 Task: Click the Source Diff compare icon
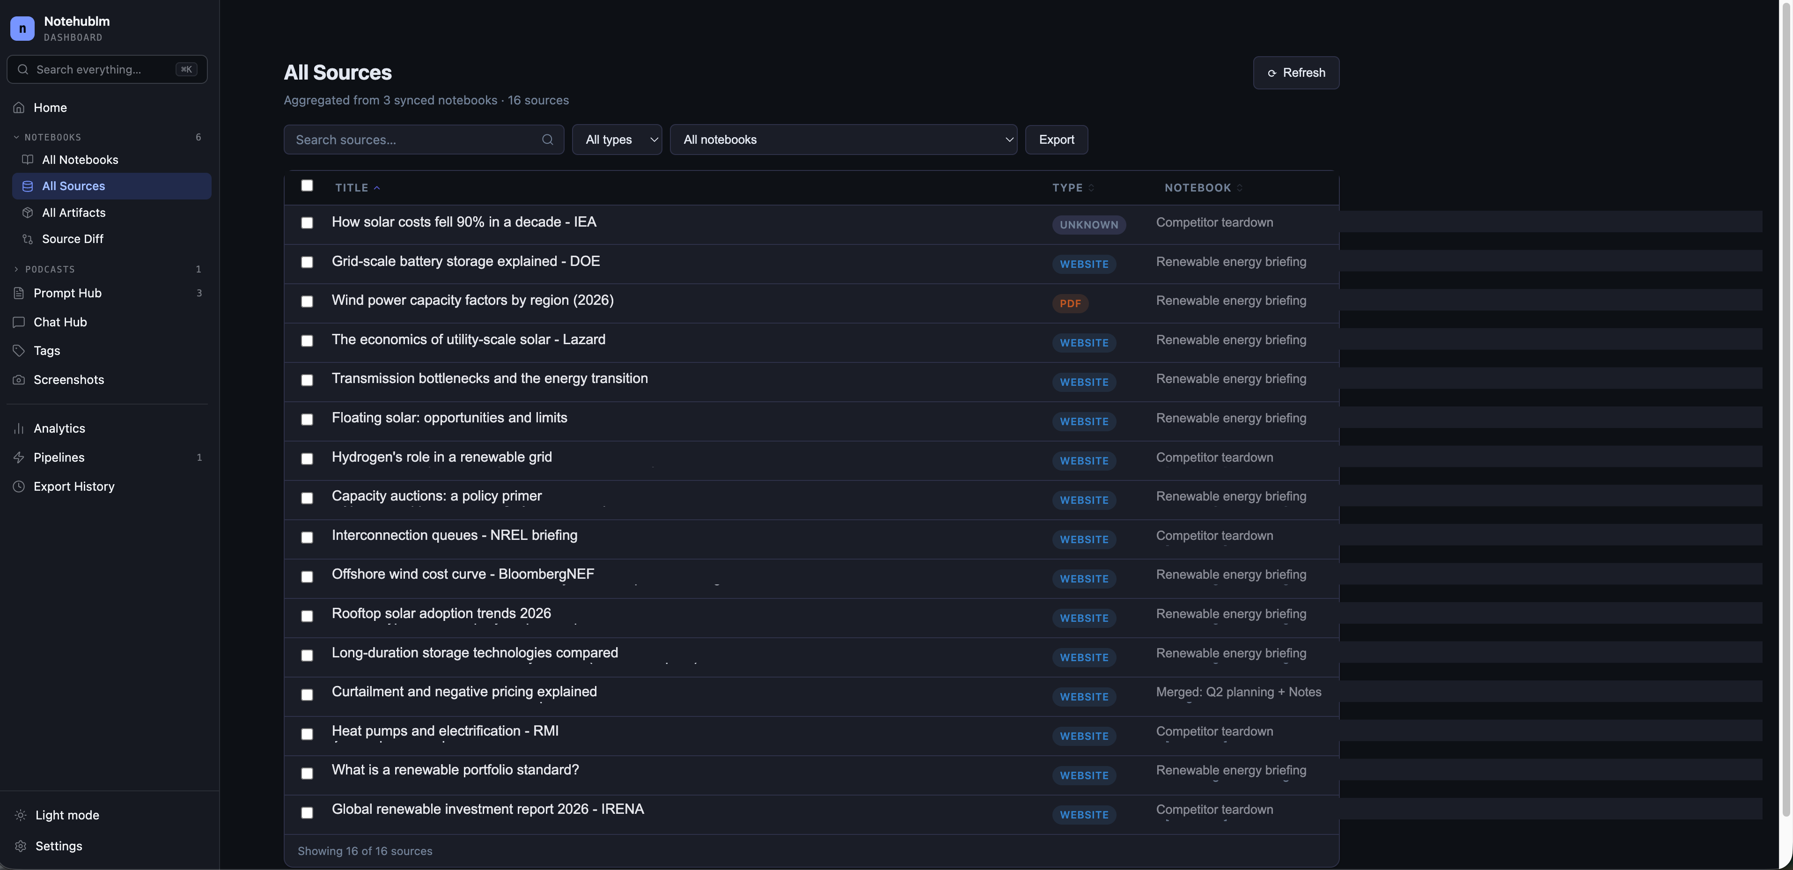pos(28,239)
